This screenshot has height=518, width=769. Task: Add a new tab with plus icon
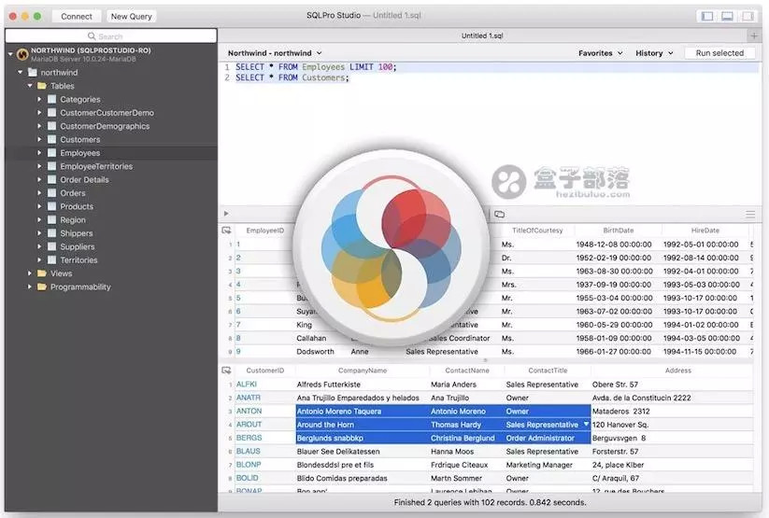tap(754, 35)
